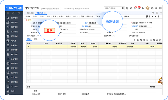
Task: Expand the 工具 dropdown
Action: point(98,16)
